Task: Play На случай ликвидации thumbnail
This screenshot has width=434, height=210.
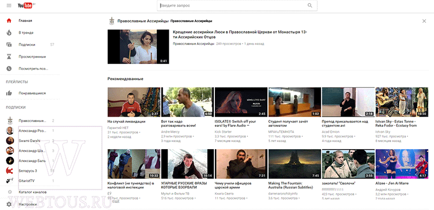Action: [x=133, y=102]
